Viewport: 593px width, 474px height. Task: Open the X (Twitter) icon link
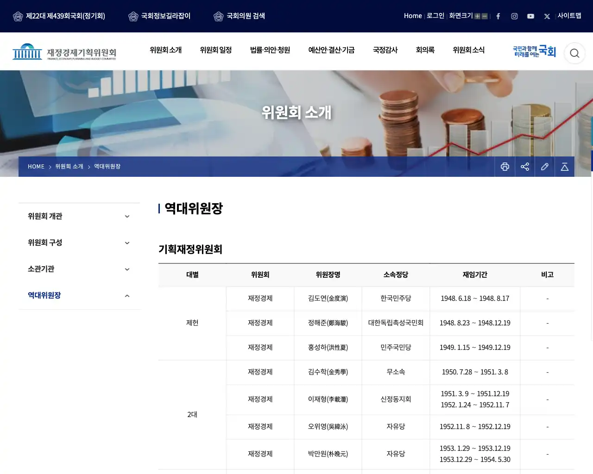(547, 16)
